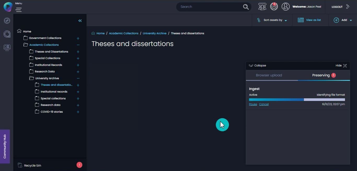The height and width of the screenshot is (171, 357).
Task: Click the user profile avatar icon
Action: click(x=285, y=7)
